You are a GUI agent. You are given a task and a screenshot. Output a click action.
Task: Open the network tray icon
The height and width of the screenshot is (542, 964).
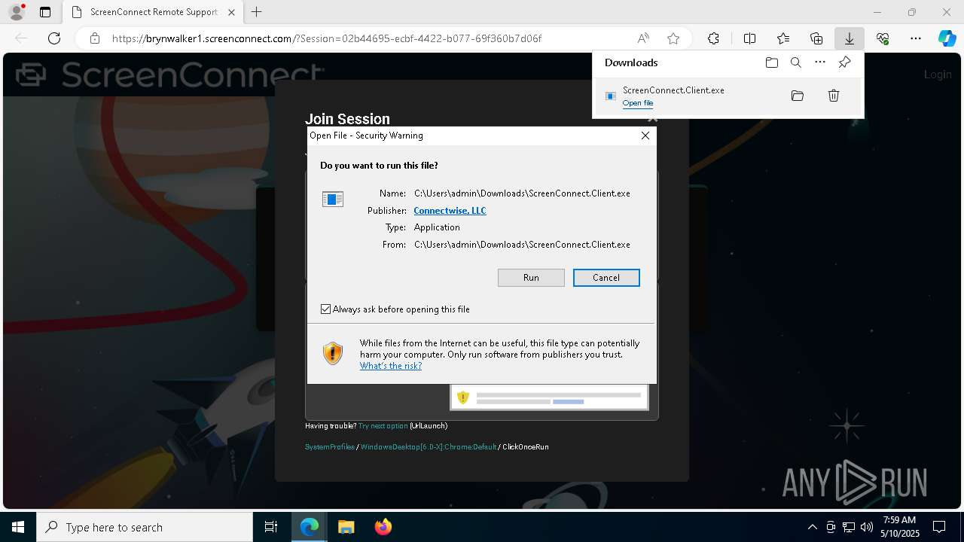point(849,527)
